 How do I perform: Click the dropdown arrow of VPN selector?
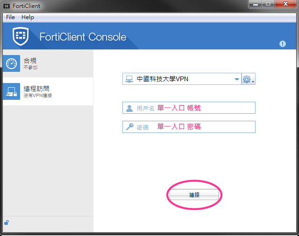pyautogui.click(x=237, y=79)
